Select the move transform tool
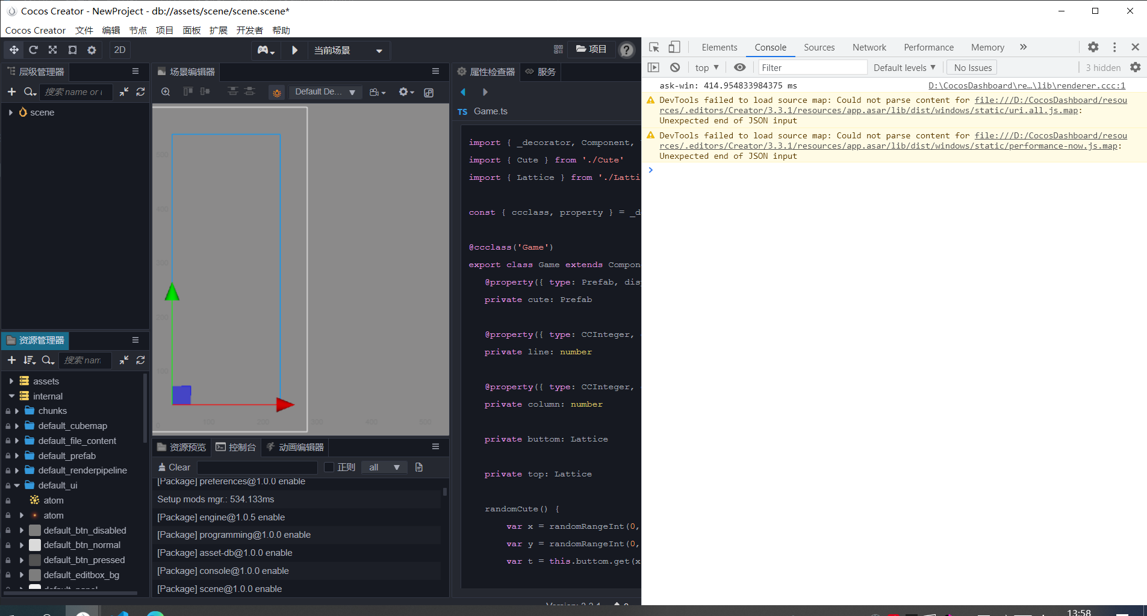This screenshot has width=1147, height=616. [14, 50]
